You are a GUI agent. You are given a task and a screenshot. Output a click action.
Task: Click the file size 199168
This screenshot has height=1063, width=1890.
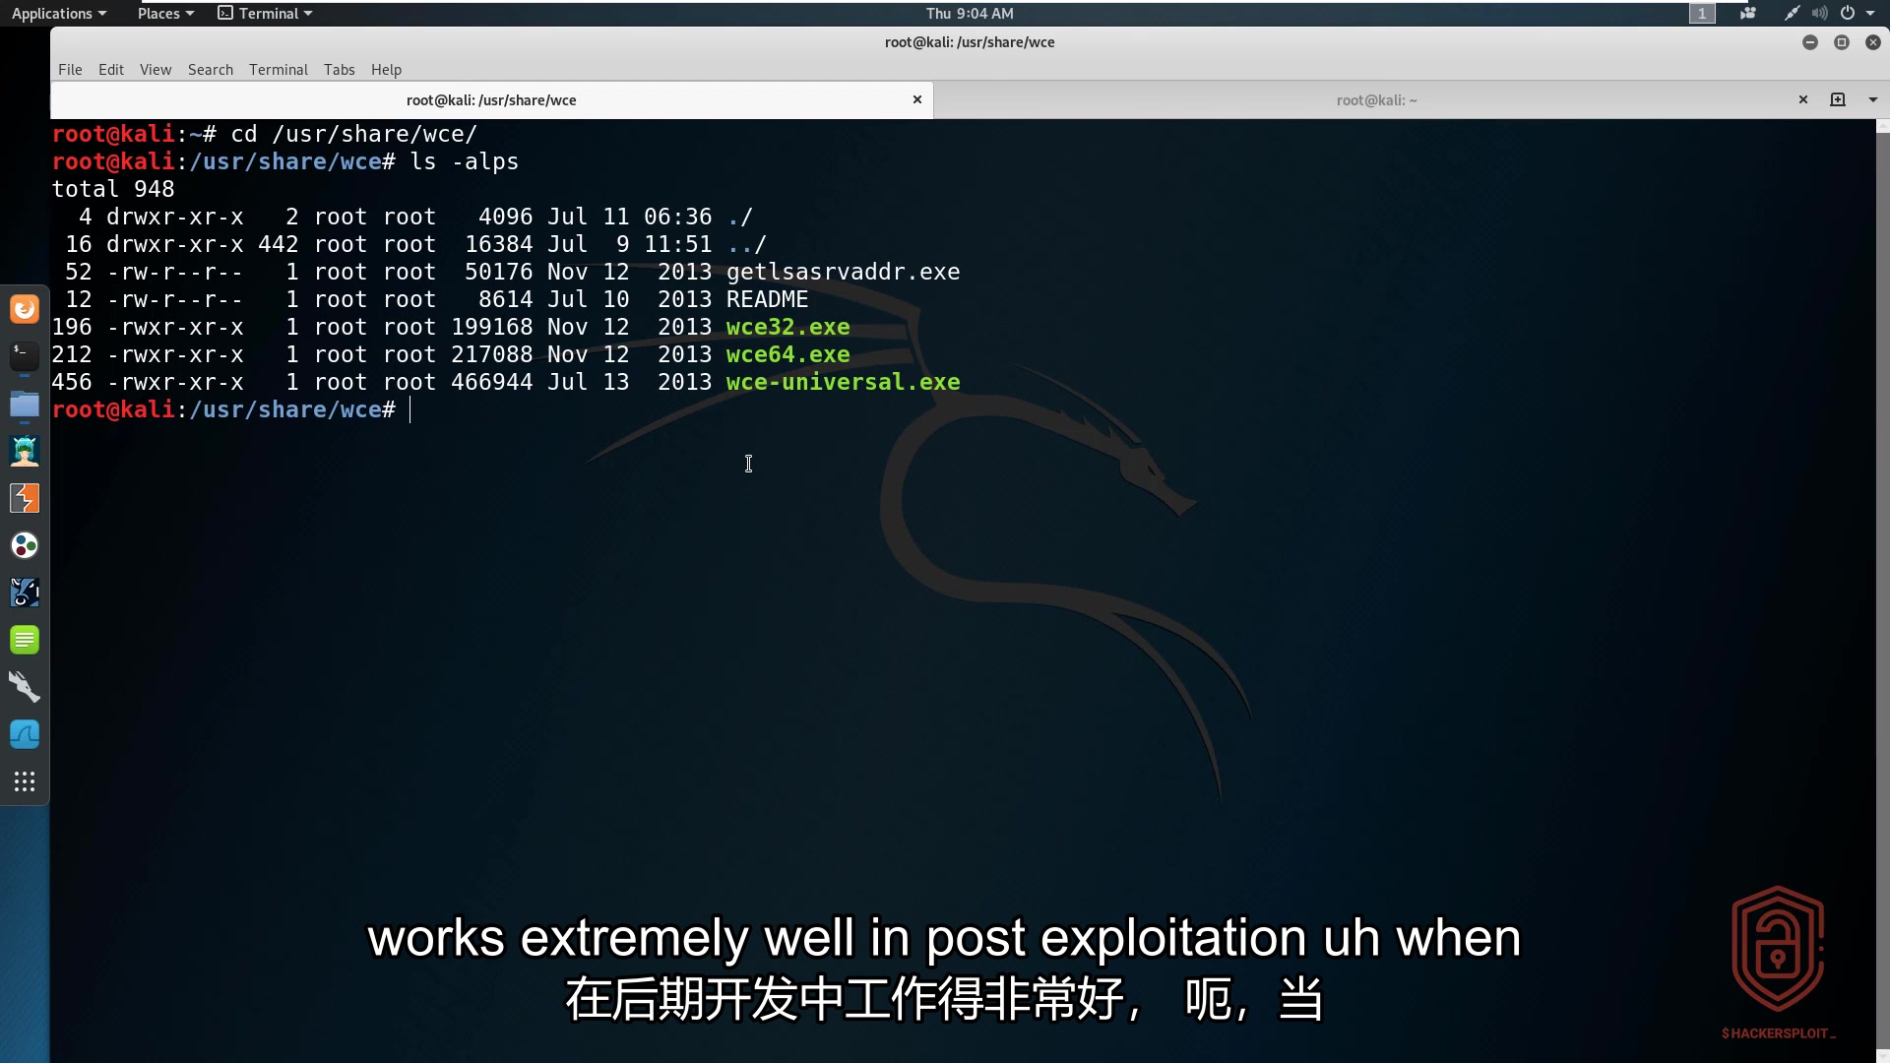pos(491,327)
